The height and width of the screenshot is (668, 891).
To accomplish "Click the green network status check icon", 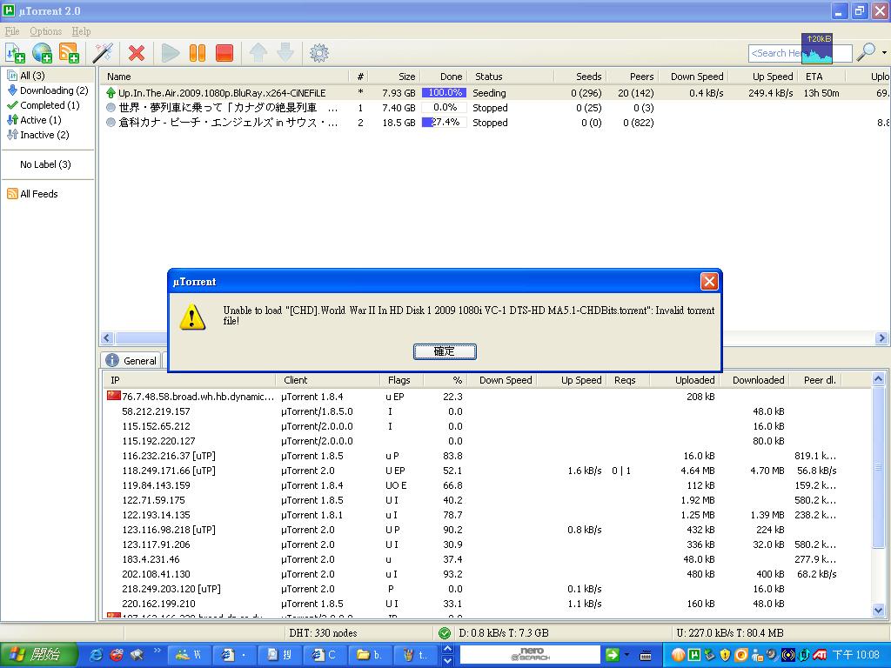I will pos(445,633).
